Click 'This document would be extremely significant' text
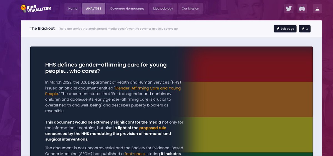The width and height of the screenshot is (333, 156). click(103, 122)
